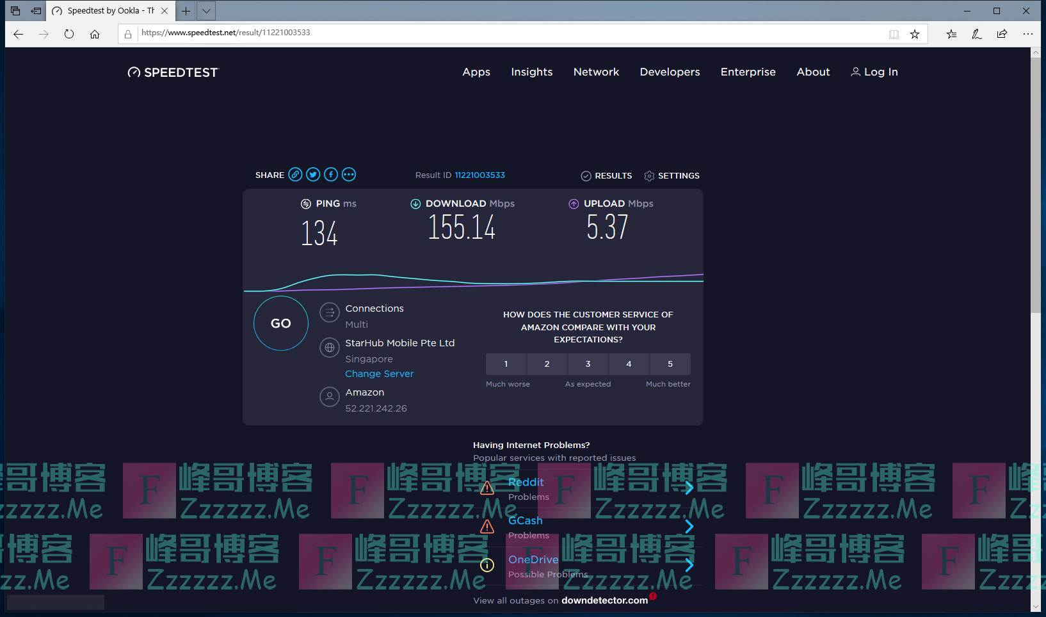Choose rating 5 Much better

pos(670,364)
